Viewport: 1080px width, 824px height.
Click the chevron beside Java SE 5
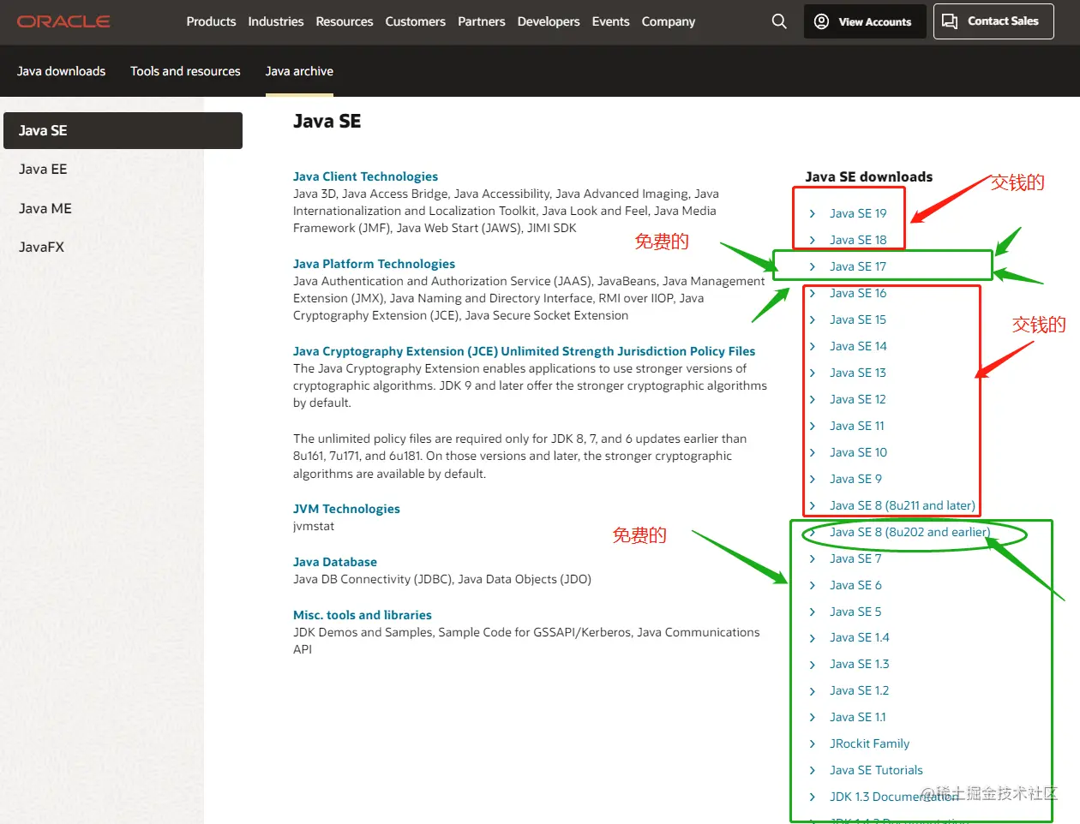(x=813, y=612)
